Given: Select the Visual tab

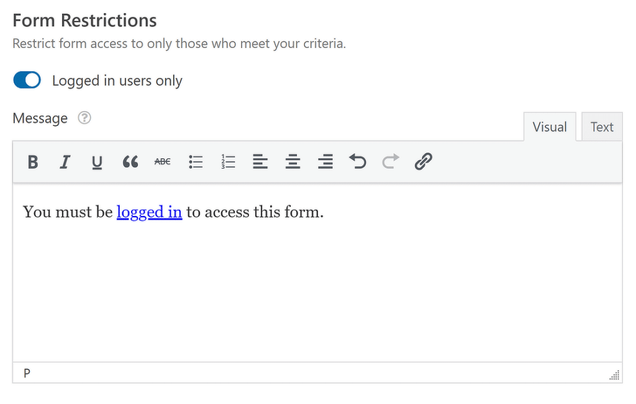Looking at the screenshot, I should tap(549, 127).
